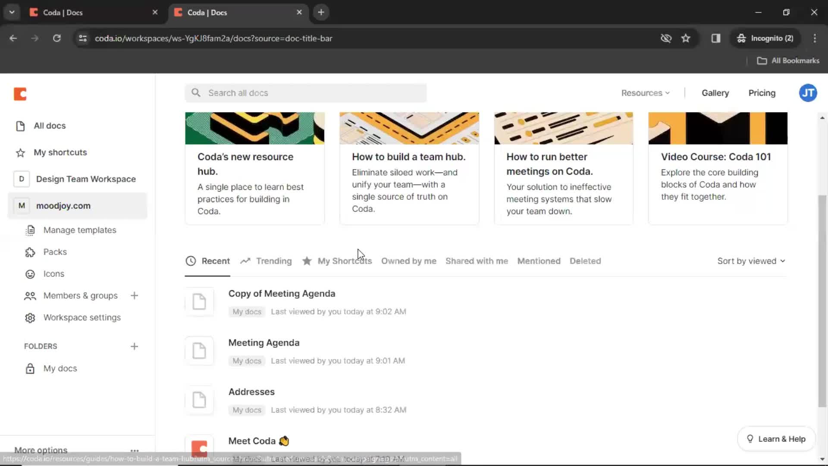Screen dimensions: 828x466
Task: Navigate to Design Team Workspace
Action: [x=86, y=179]
